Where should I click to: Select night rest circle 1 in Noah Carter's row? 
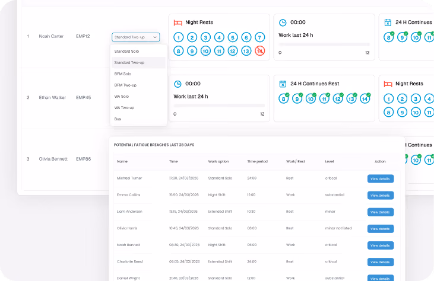(x=179, y=37)
